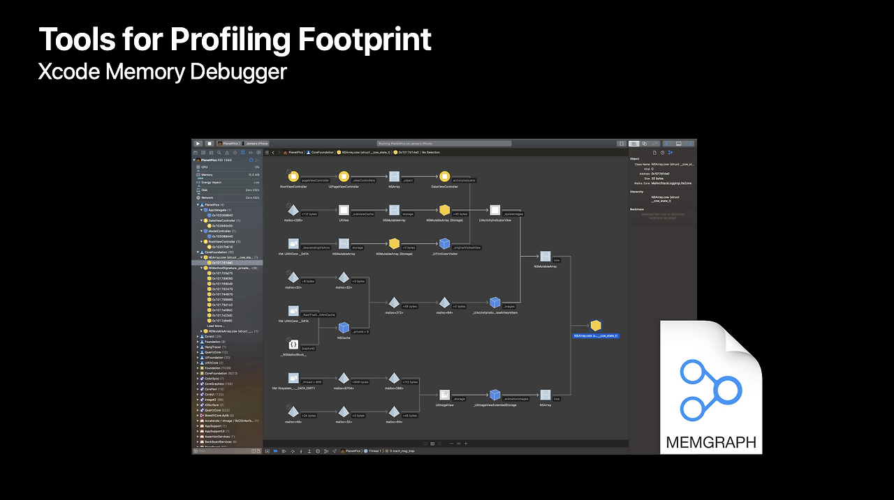Expand the HangTracer (1) group

(x=198, y=347)
